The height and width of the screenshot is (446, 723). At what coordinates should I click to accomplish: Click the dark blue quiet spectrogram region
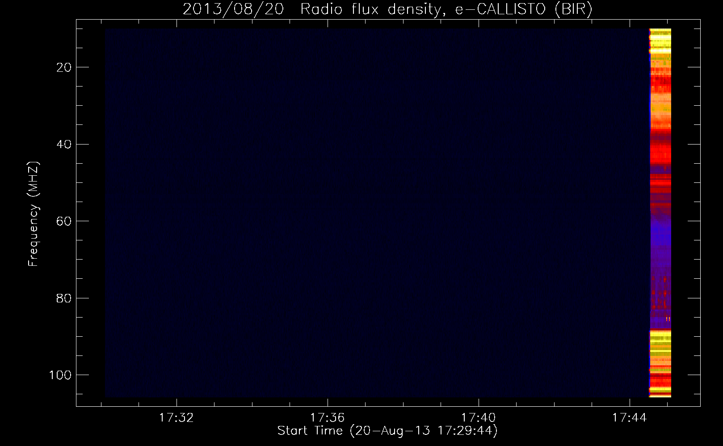[377, 213]
